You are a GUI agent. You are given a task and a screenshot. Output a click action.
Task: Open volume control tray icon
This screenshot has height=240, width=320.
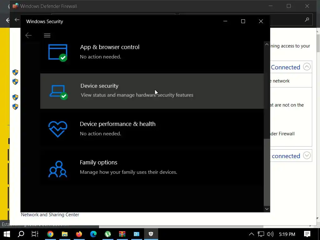pyautogui.click(x=270, y=234)
